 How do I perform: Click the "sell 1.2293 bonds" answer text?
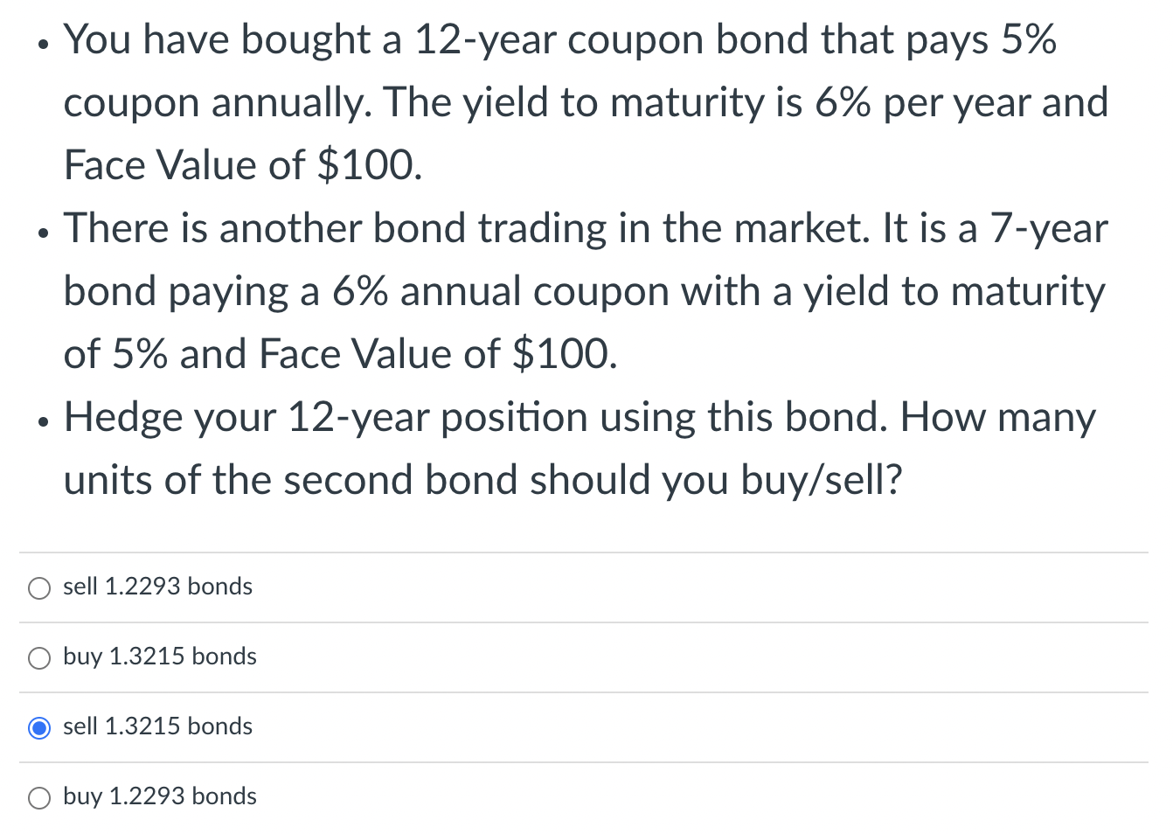pos(157,587)
